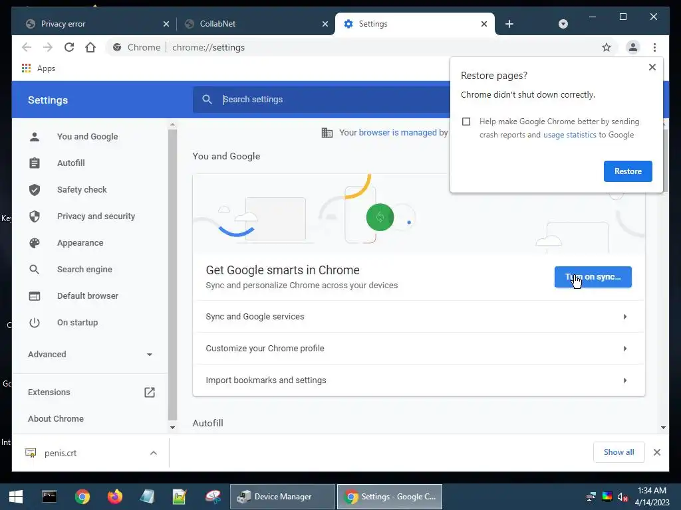The height and width of the screenshot is (510, 681).
Task: Go back using the browser back arrow
Action: pos(27,47)
